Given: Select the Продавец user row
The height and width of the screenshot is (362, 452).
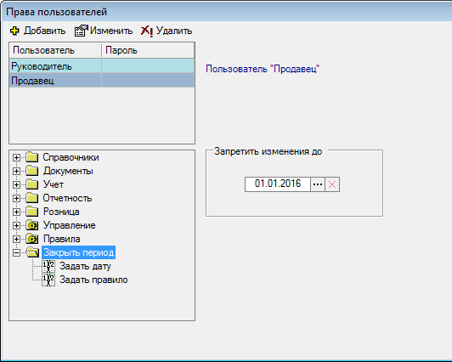Looking at the screenshot, I should pyautogui.click(x=102, y=81).
